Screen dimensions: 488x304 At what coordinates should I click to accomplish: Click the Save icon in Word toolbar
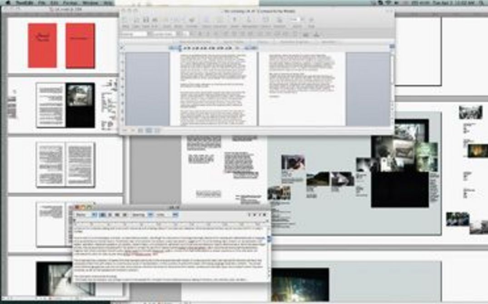[x=146, y=20]
